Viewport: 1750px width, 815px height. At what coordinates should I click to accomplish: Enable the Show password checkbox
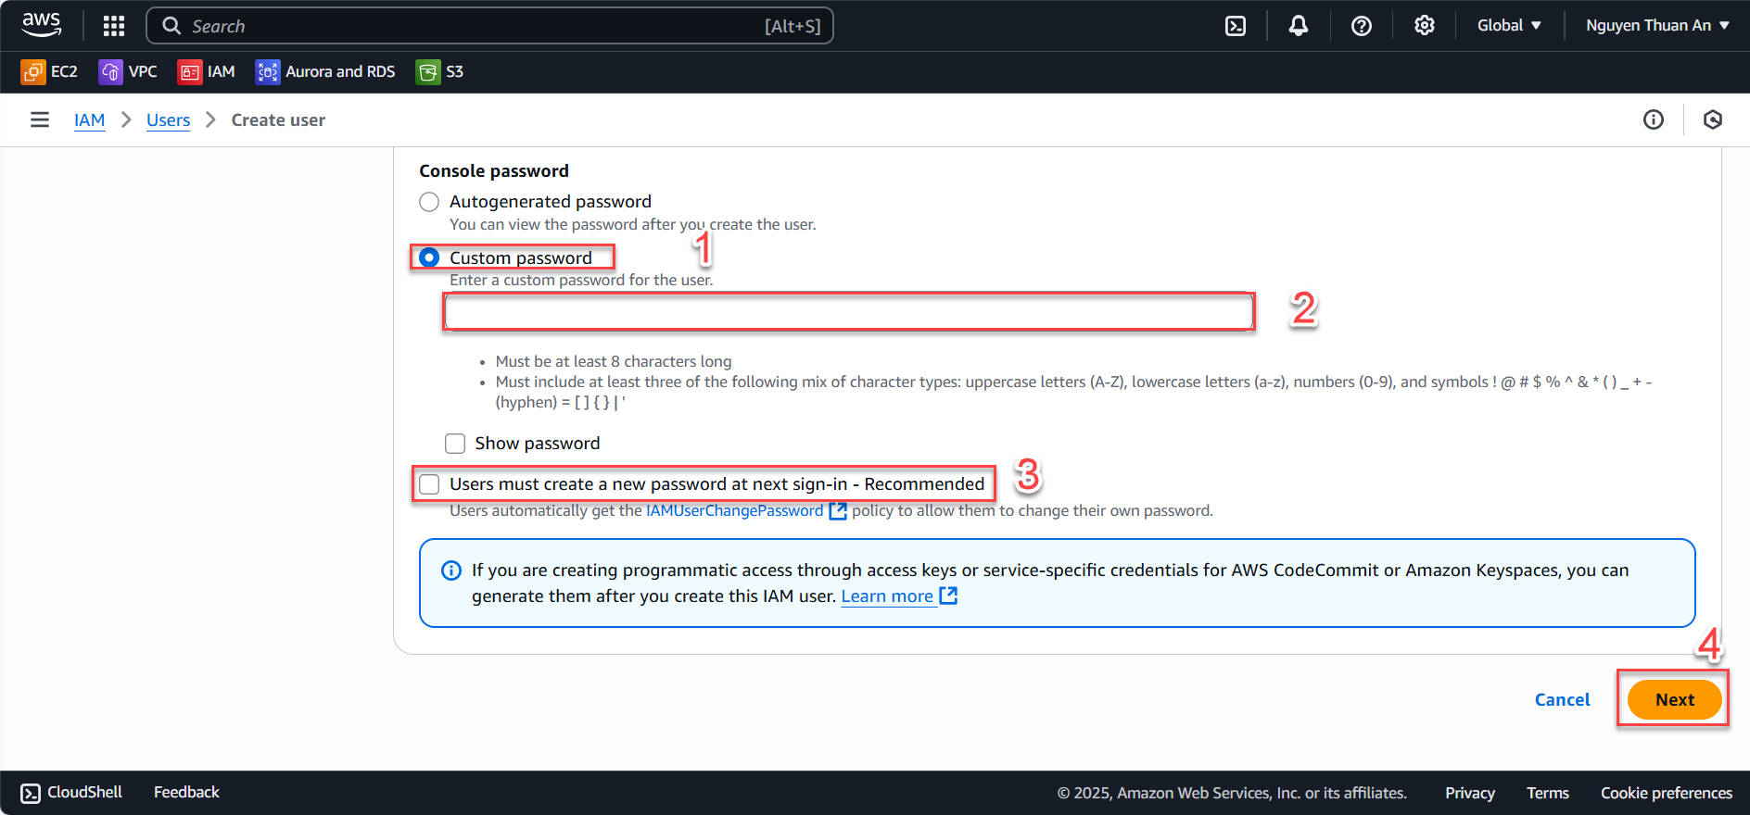tap(455, 444)
